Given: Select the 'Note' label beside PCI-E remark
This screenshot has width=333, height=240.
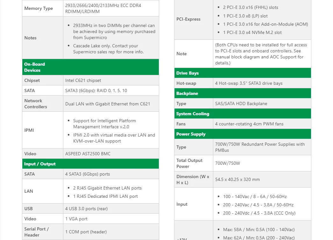Looking at the screenshot, I should [181, 54].
